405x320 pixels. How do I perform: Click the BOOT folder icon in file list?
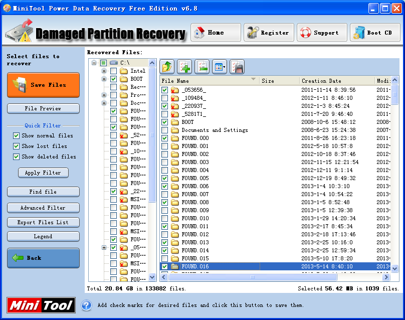(175, 122)
